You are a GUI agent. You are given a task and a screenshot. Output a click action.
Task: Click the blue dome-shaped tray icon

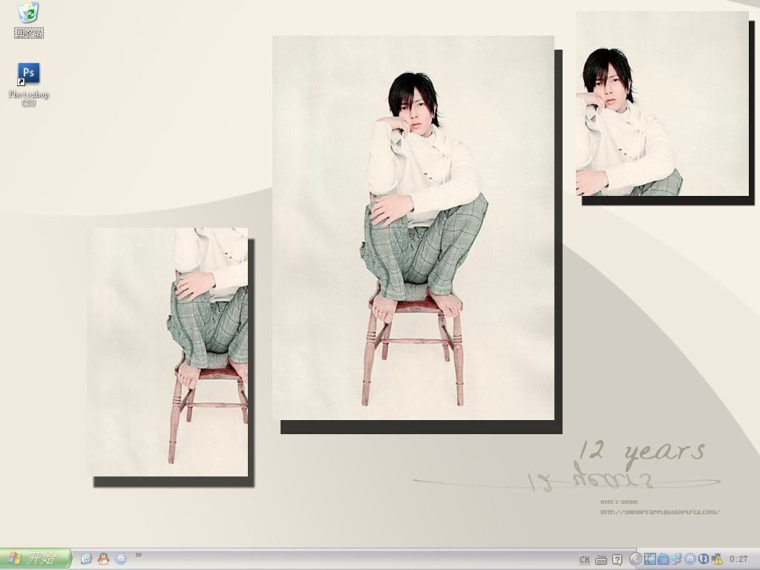tap(664, 559)
